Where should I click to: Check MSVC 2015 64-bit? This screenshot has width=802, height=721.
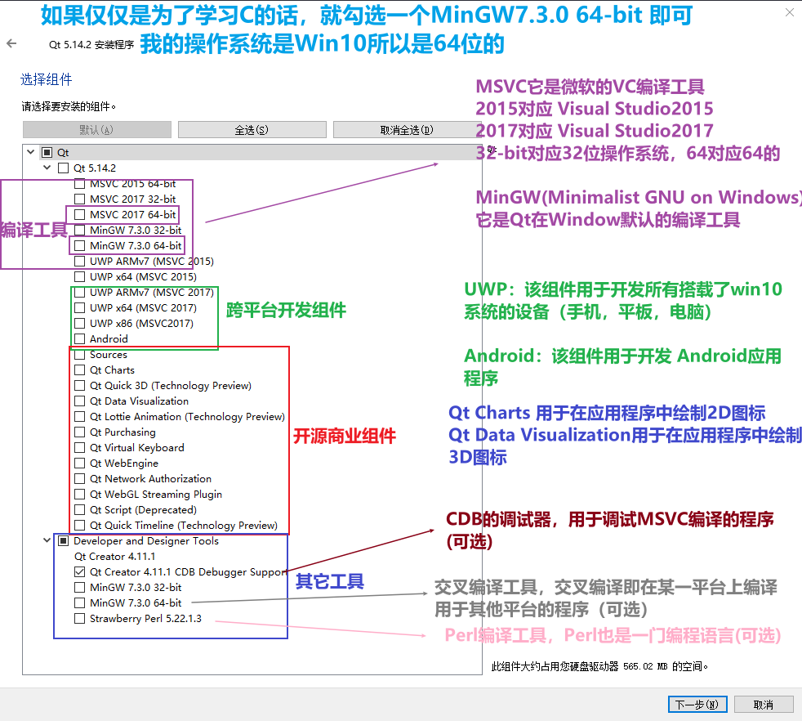[x=80, y=183]
